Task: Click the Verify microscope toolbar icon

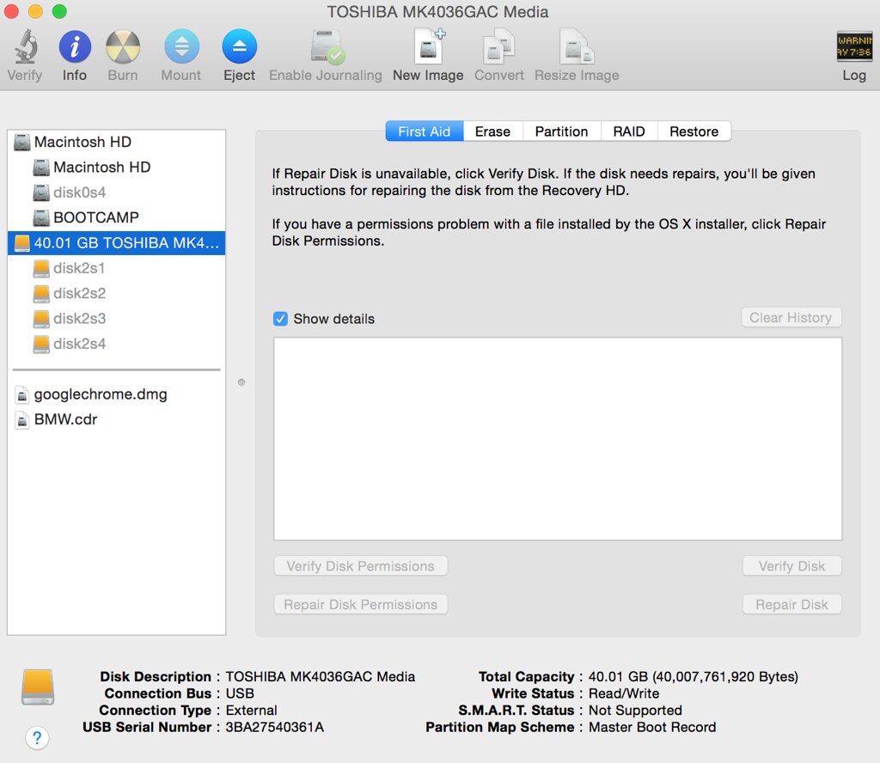Action: pos(26,47)
